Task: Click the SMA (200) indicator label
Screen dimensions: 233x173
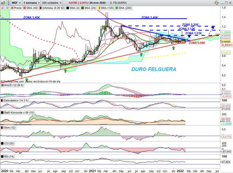Action: tap(125, 8)
